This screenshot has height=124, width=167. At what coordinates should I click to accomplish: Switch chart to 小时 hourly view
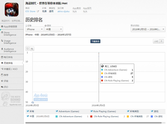pyautogui.click(x=156, y=41)
